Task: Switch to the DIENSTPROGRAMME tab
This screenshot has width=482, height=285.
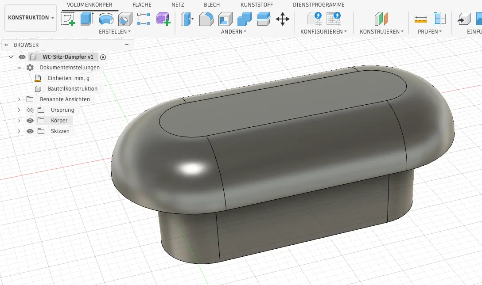Action: pos(319,4)
